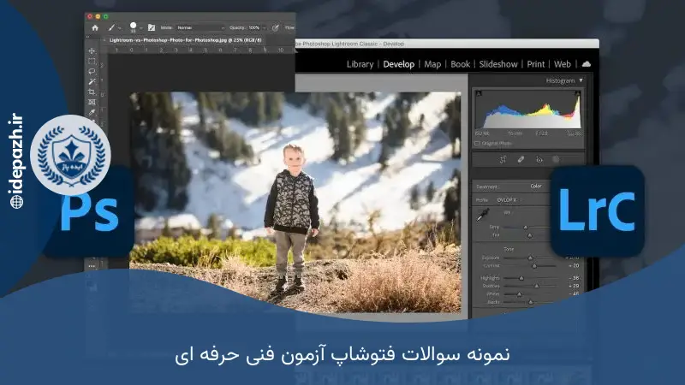The width and height of the screenshot is (685, 385).
Task: Select the Move tool in Photoshop
Action: (92, 51)
